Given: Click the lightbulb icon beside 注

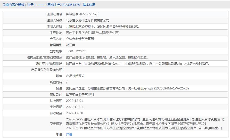Looking at the screenshot, I should pyautogui.click(x=57, y=134).
